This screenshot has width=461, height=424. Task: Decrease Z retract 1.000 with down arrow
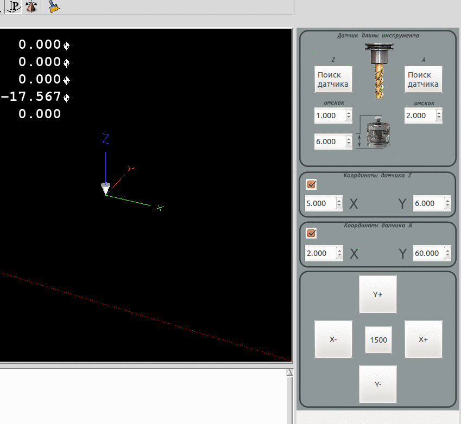tap(349, 119)
